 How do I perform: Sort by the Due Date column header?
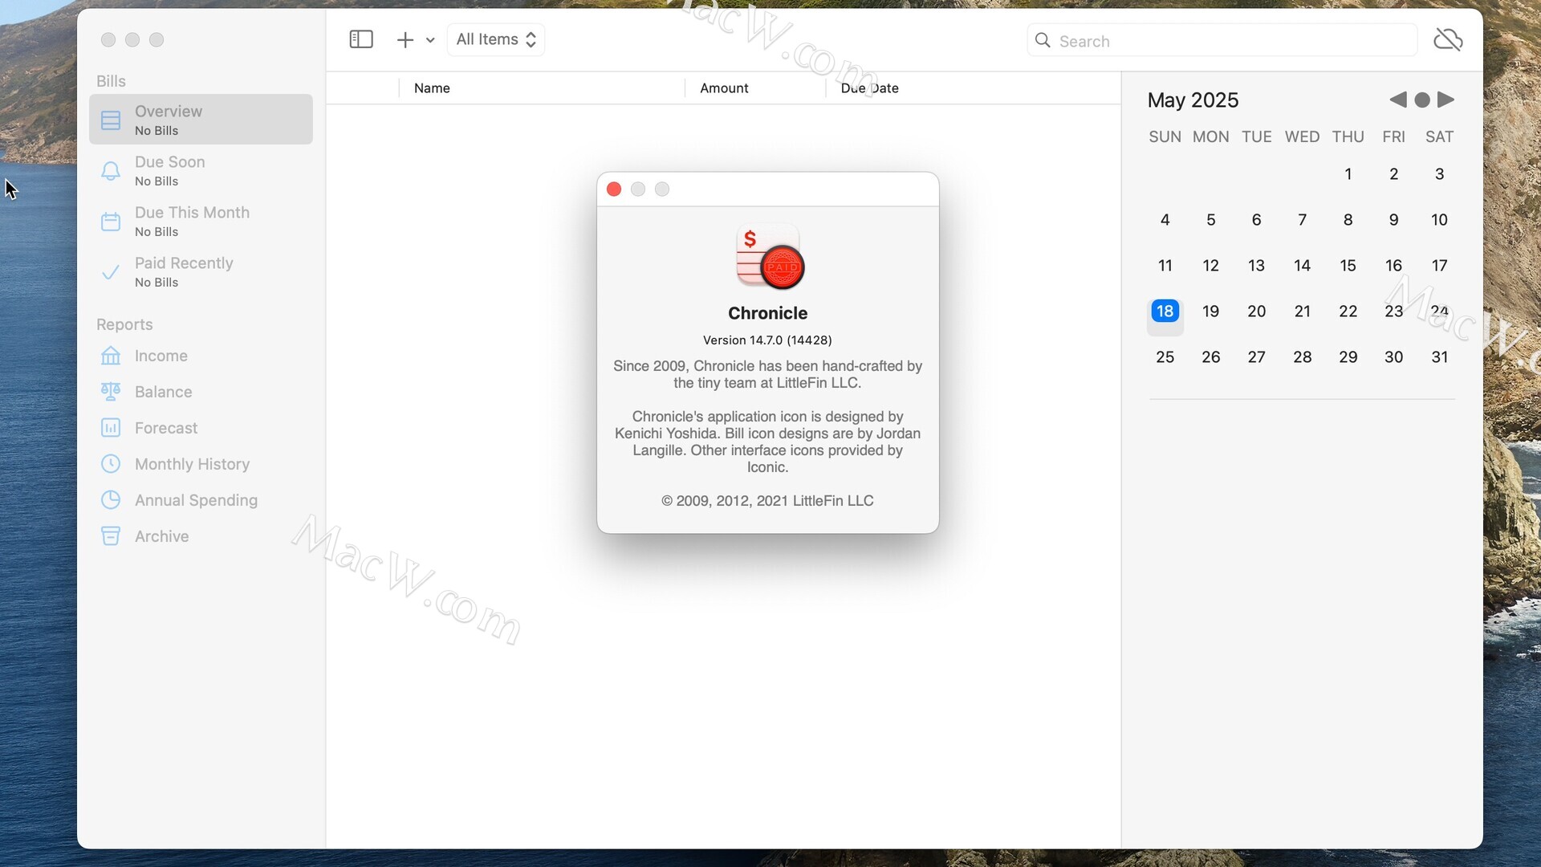[973, 88]
